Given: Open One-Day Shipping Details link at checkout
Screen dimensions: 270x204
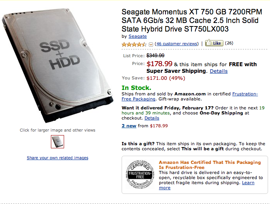Looking at the screenshot, I should [152, 118].
